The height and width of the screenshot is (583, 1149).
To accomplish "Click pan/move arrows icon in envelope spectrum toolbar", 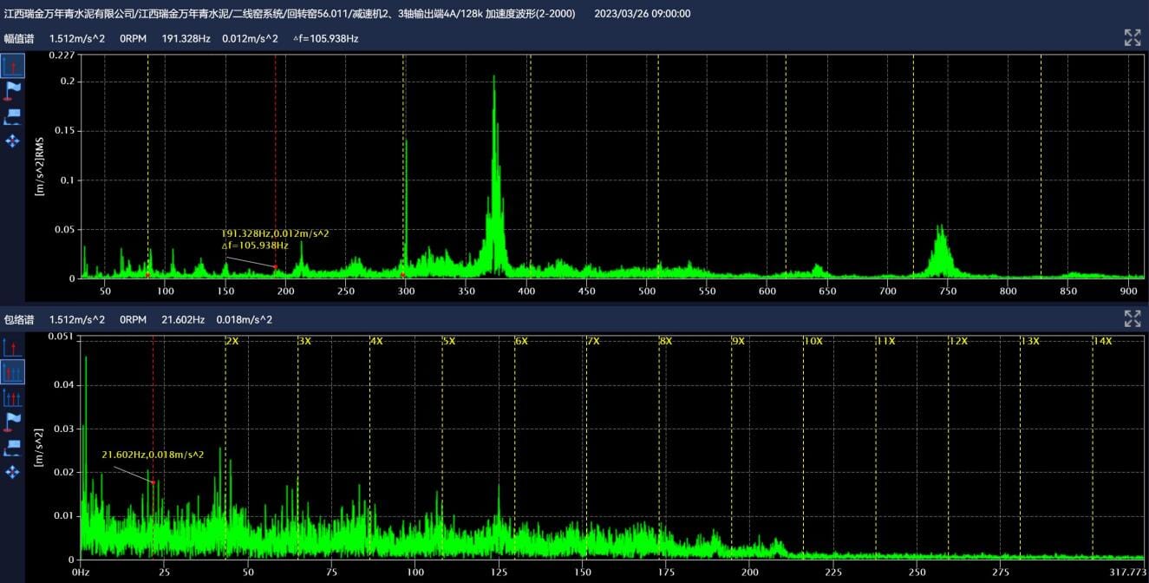I will click(12, 472).
